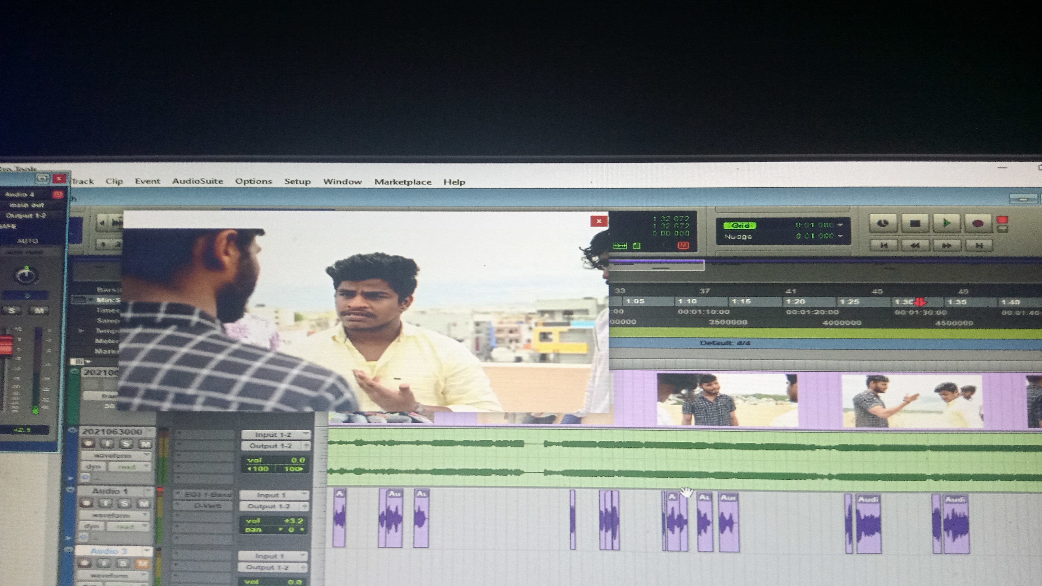Record-enable the Audio 1 track

click(86, 504)
